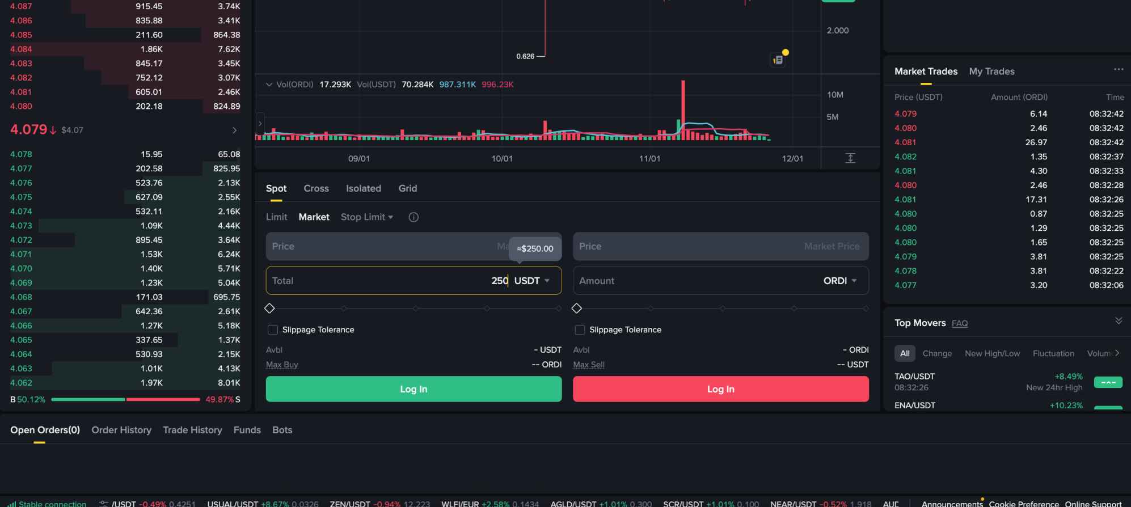The image size is (1131, 507).
Task: Switch to My Trades tab
Action: click(x=991, y=71)
